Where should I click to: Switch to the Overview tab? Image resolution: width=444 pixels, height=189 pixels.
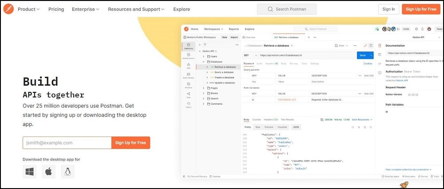pos(249,37)
